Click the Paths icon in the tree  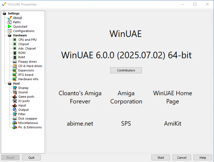[10, 22]
